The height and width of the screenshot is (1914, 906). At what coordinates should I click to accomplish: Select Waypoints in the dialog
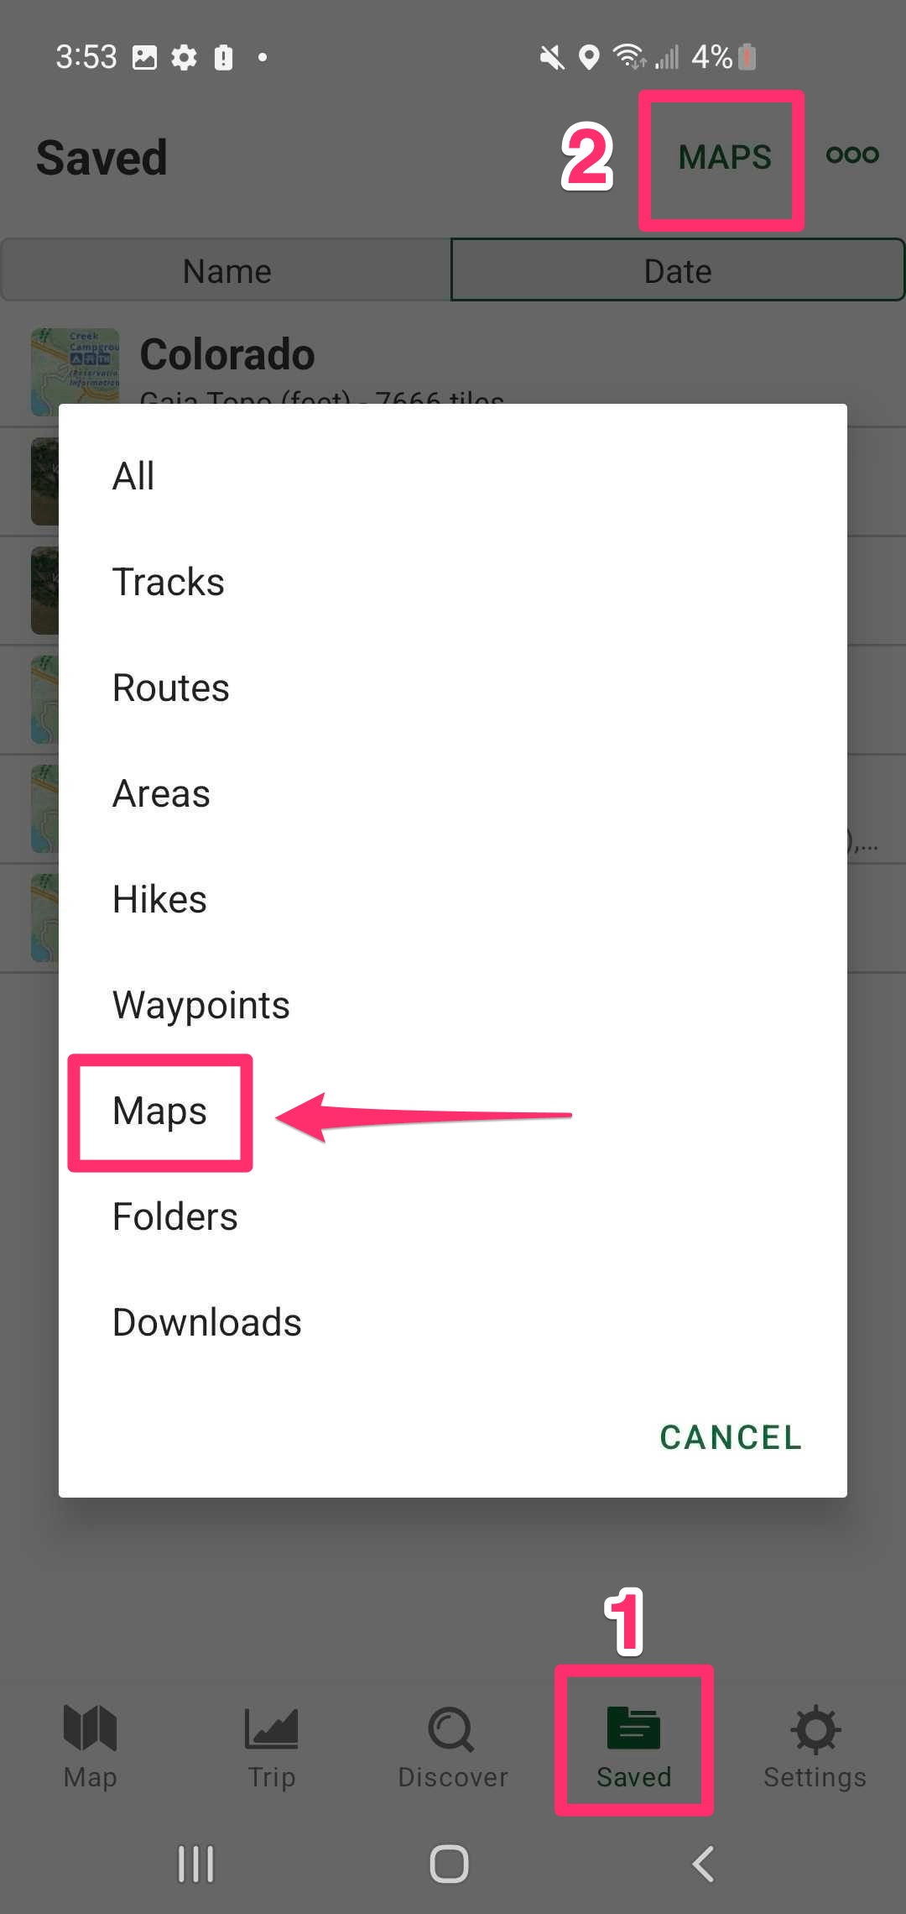pos(201,1004)
